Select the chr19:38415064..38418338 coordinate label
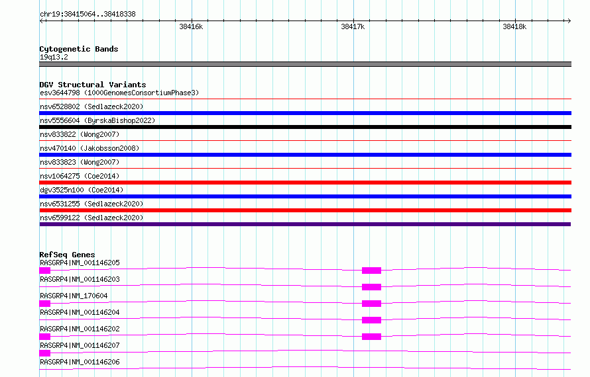 tap(88, 15)
